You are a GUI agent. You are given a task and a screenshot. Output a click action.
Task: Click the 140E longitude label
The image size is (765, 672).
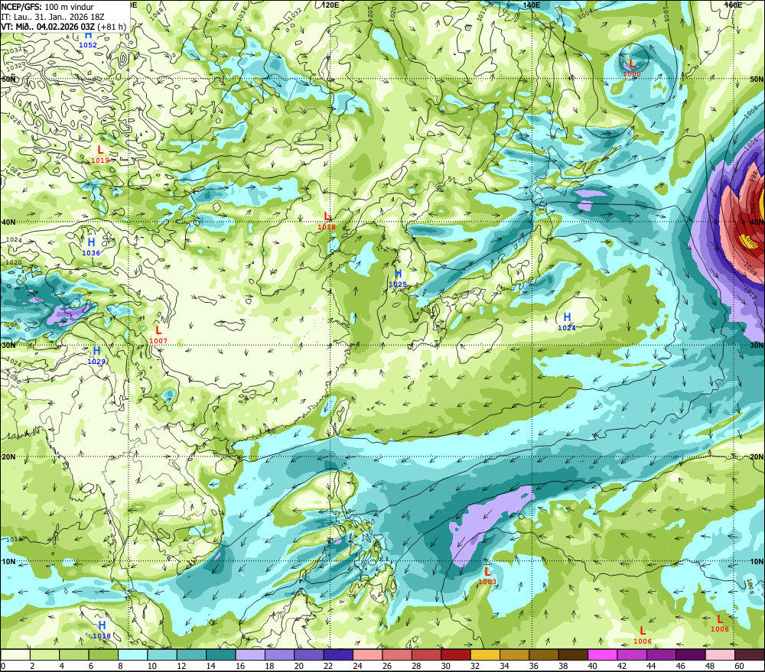point(531,5)
